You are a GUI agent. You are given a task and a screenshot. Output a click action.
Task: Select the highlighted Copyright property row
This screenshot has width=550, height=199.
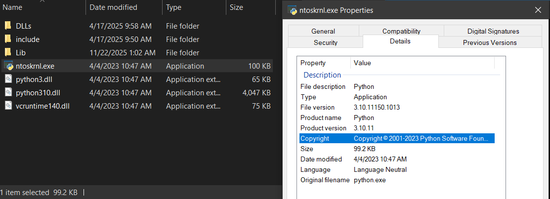coord(397,138)
